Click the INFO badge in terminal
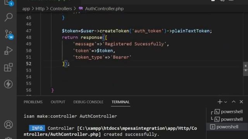Viewport: 248px width, 139px height. coord(37,128)
